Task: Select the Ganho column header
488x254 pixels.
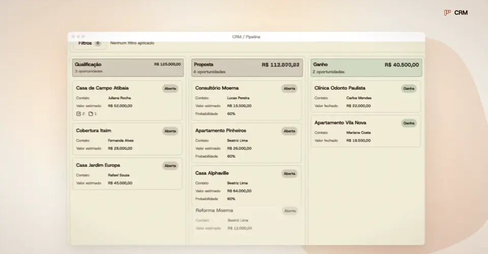Action: click(x=366, y=68)
